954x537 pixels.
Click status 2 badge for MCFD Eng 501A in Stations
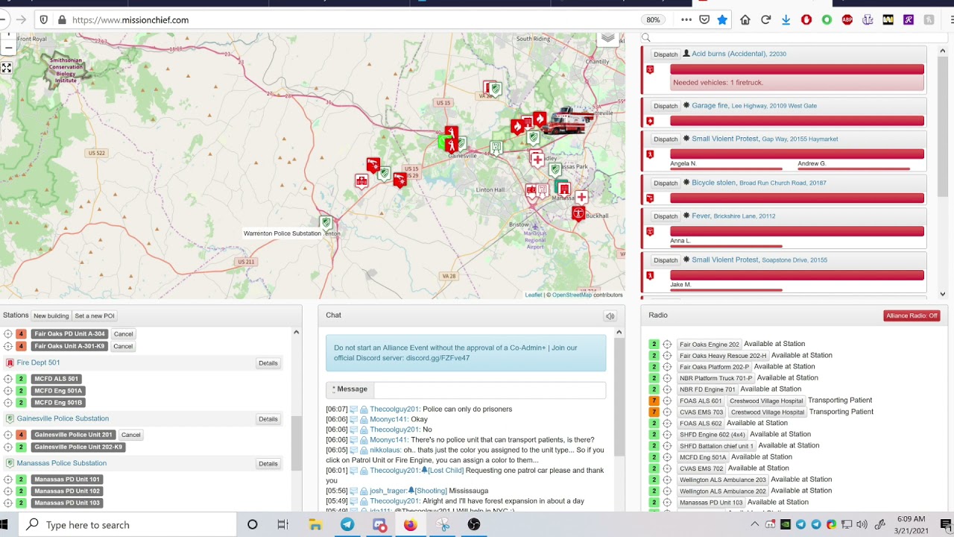[21, 391]
